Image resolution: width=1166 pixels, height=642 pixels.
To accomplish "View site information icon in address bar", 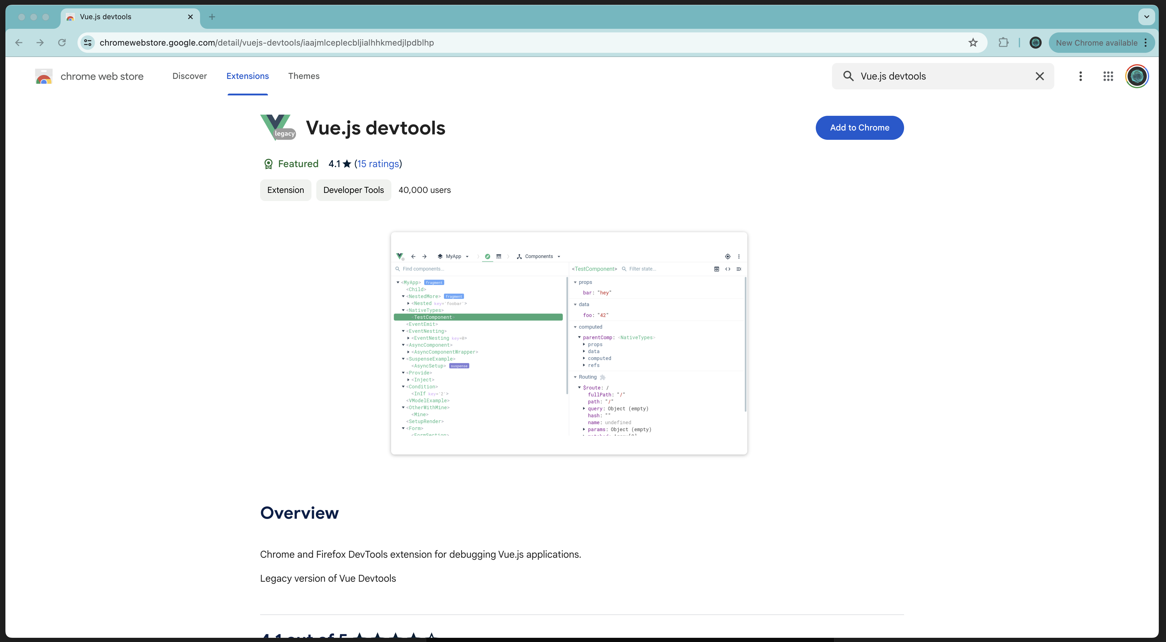I will (x=88, y=43).
